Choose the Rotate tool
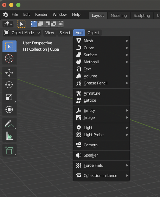 tap(9, 85)
